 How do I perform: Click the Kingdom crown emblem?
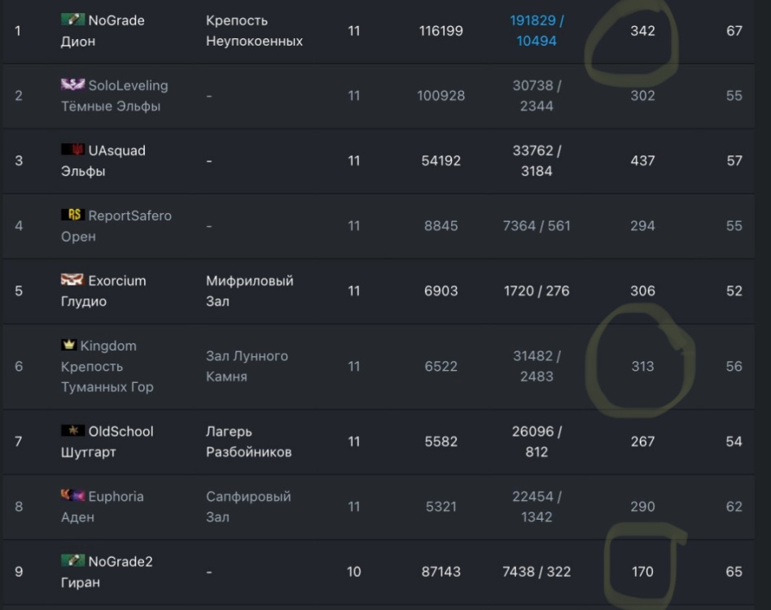pos(68,345)
